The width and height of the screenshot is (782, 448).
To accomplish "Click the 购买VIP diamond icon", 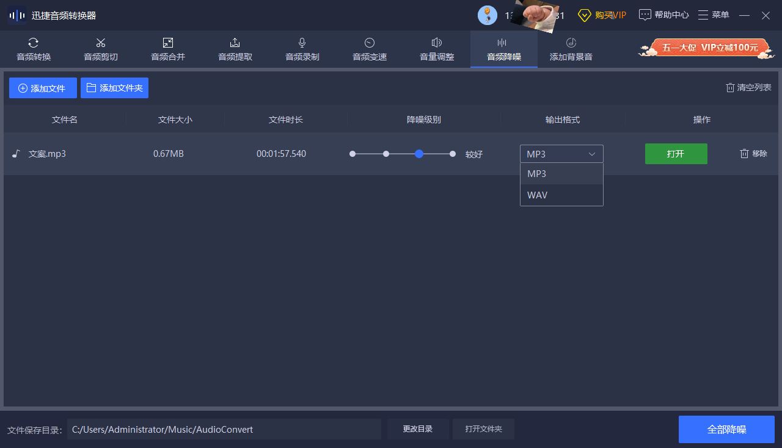I will [585, 15].
